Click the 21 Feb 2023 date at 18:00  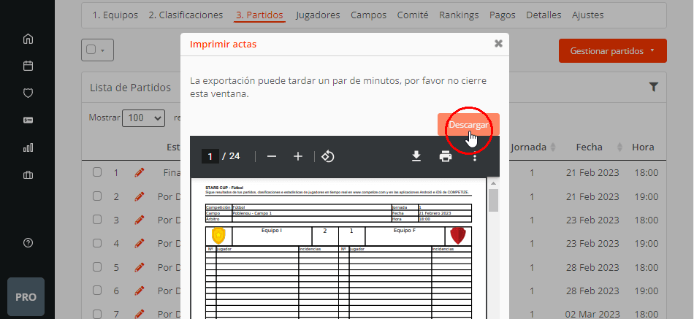pyautogui.click(x=592, y=172)
